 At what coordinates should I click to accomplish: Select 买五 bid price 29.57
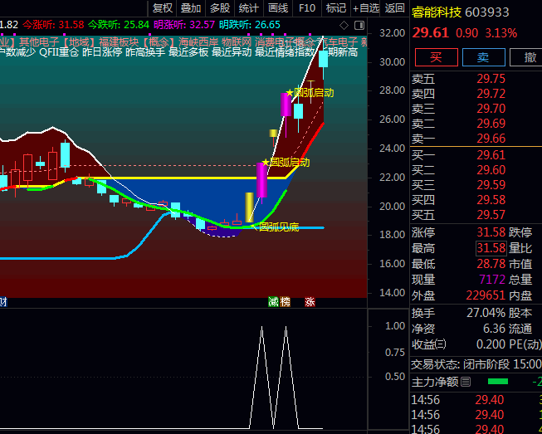pos(491,215)
